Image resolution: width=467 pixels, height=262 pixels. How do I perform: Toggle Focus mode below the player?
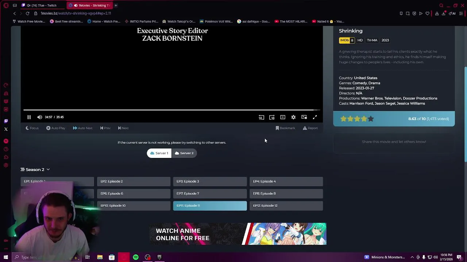coord(32,128)
